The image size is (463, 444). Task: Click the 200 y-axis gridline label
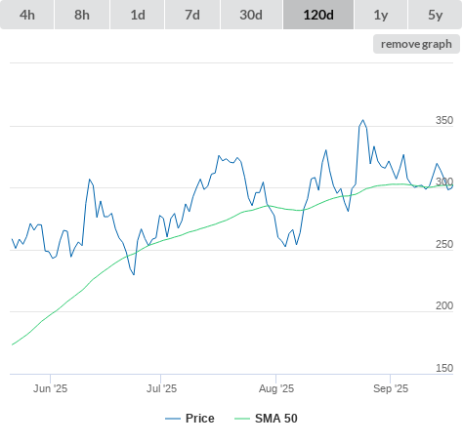click(444, 305)
